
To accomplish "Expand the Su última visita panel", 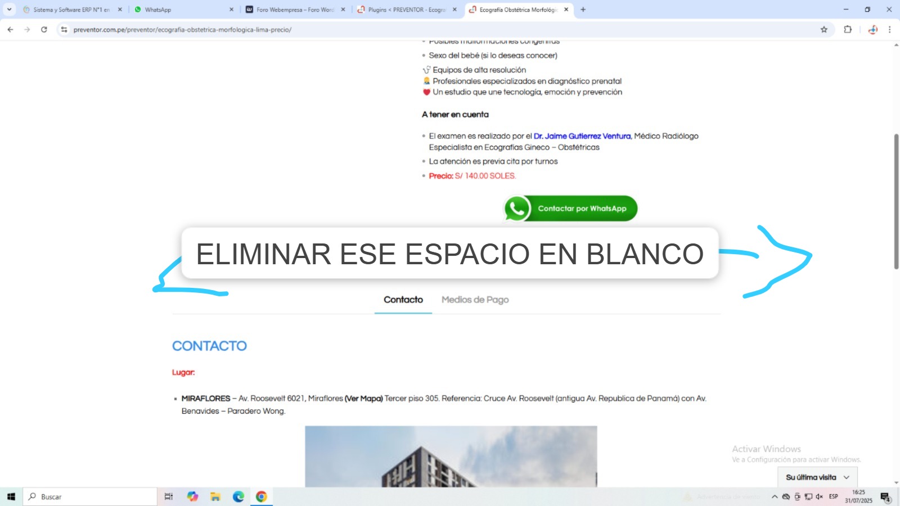I will point(817,477).
